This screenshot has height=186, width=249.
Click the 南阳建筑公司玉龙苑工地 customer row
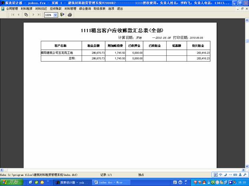[x=61, y=53]
